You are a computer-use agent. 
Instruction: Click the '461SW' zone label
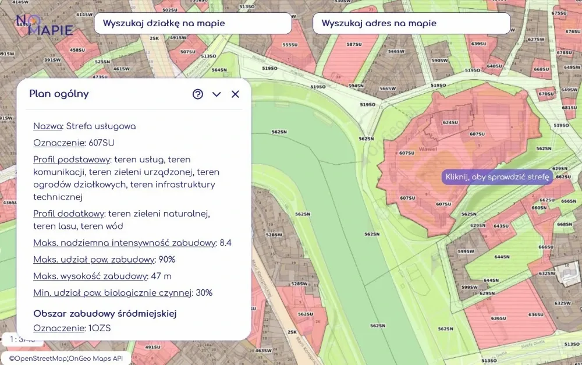point(122,69)
